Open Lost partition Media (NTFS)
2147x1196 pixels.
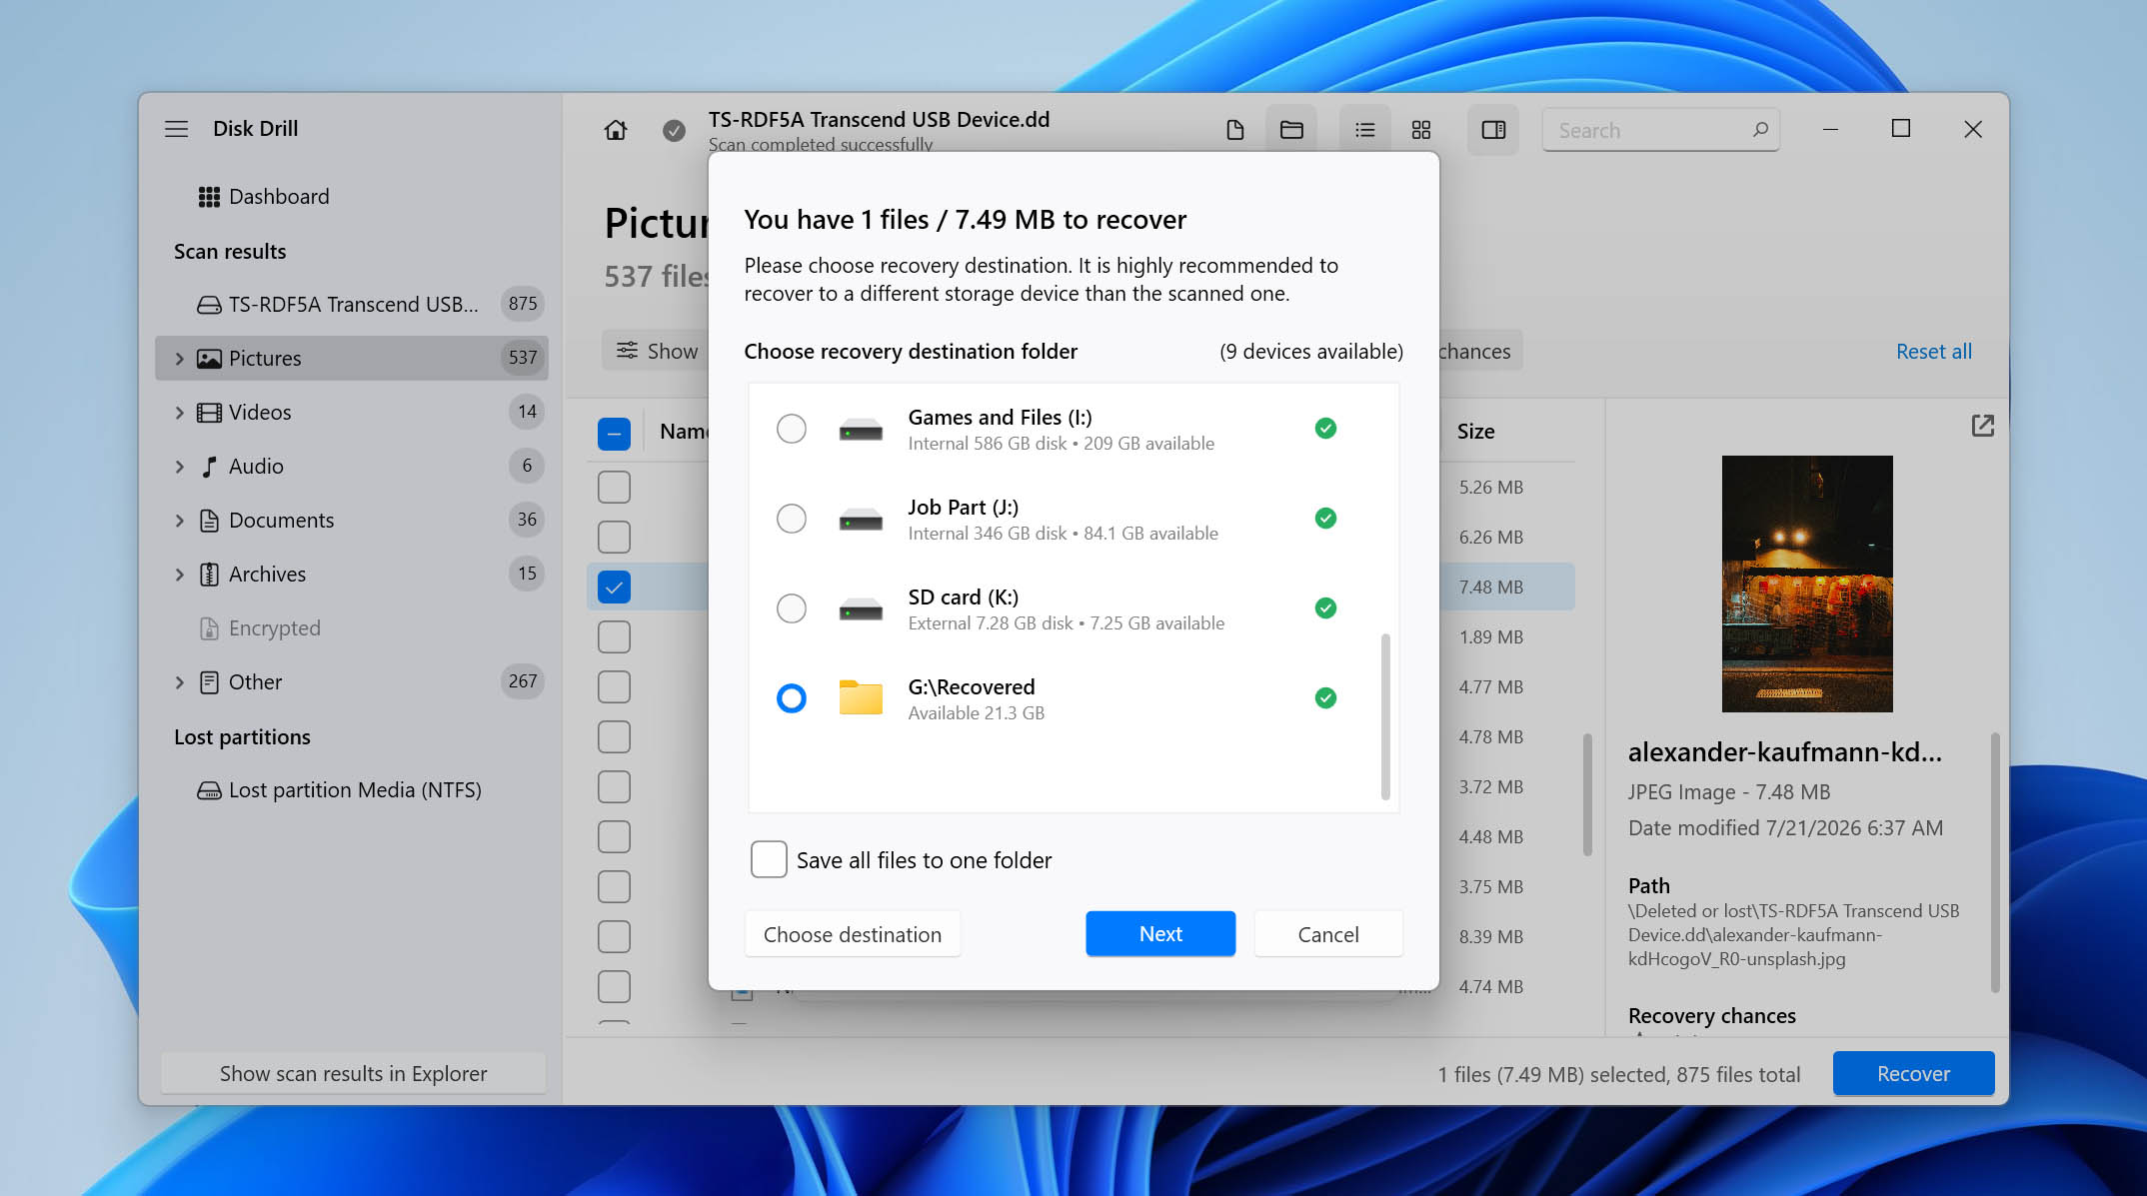click(x=352, y=790)
